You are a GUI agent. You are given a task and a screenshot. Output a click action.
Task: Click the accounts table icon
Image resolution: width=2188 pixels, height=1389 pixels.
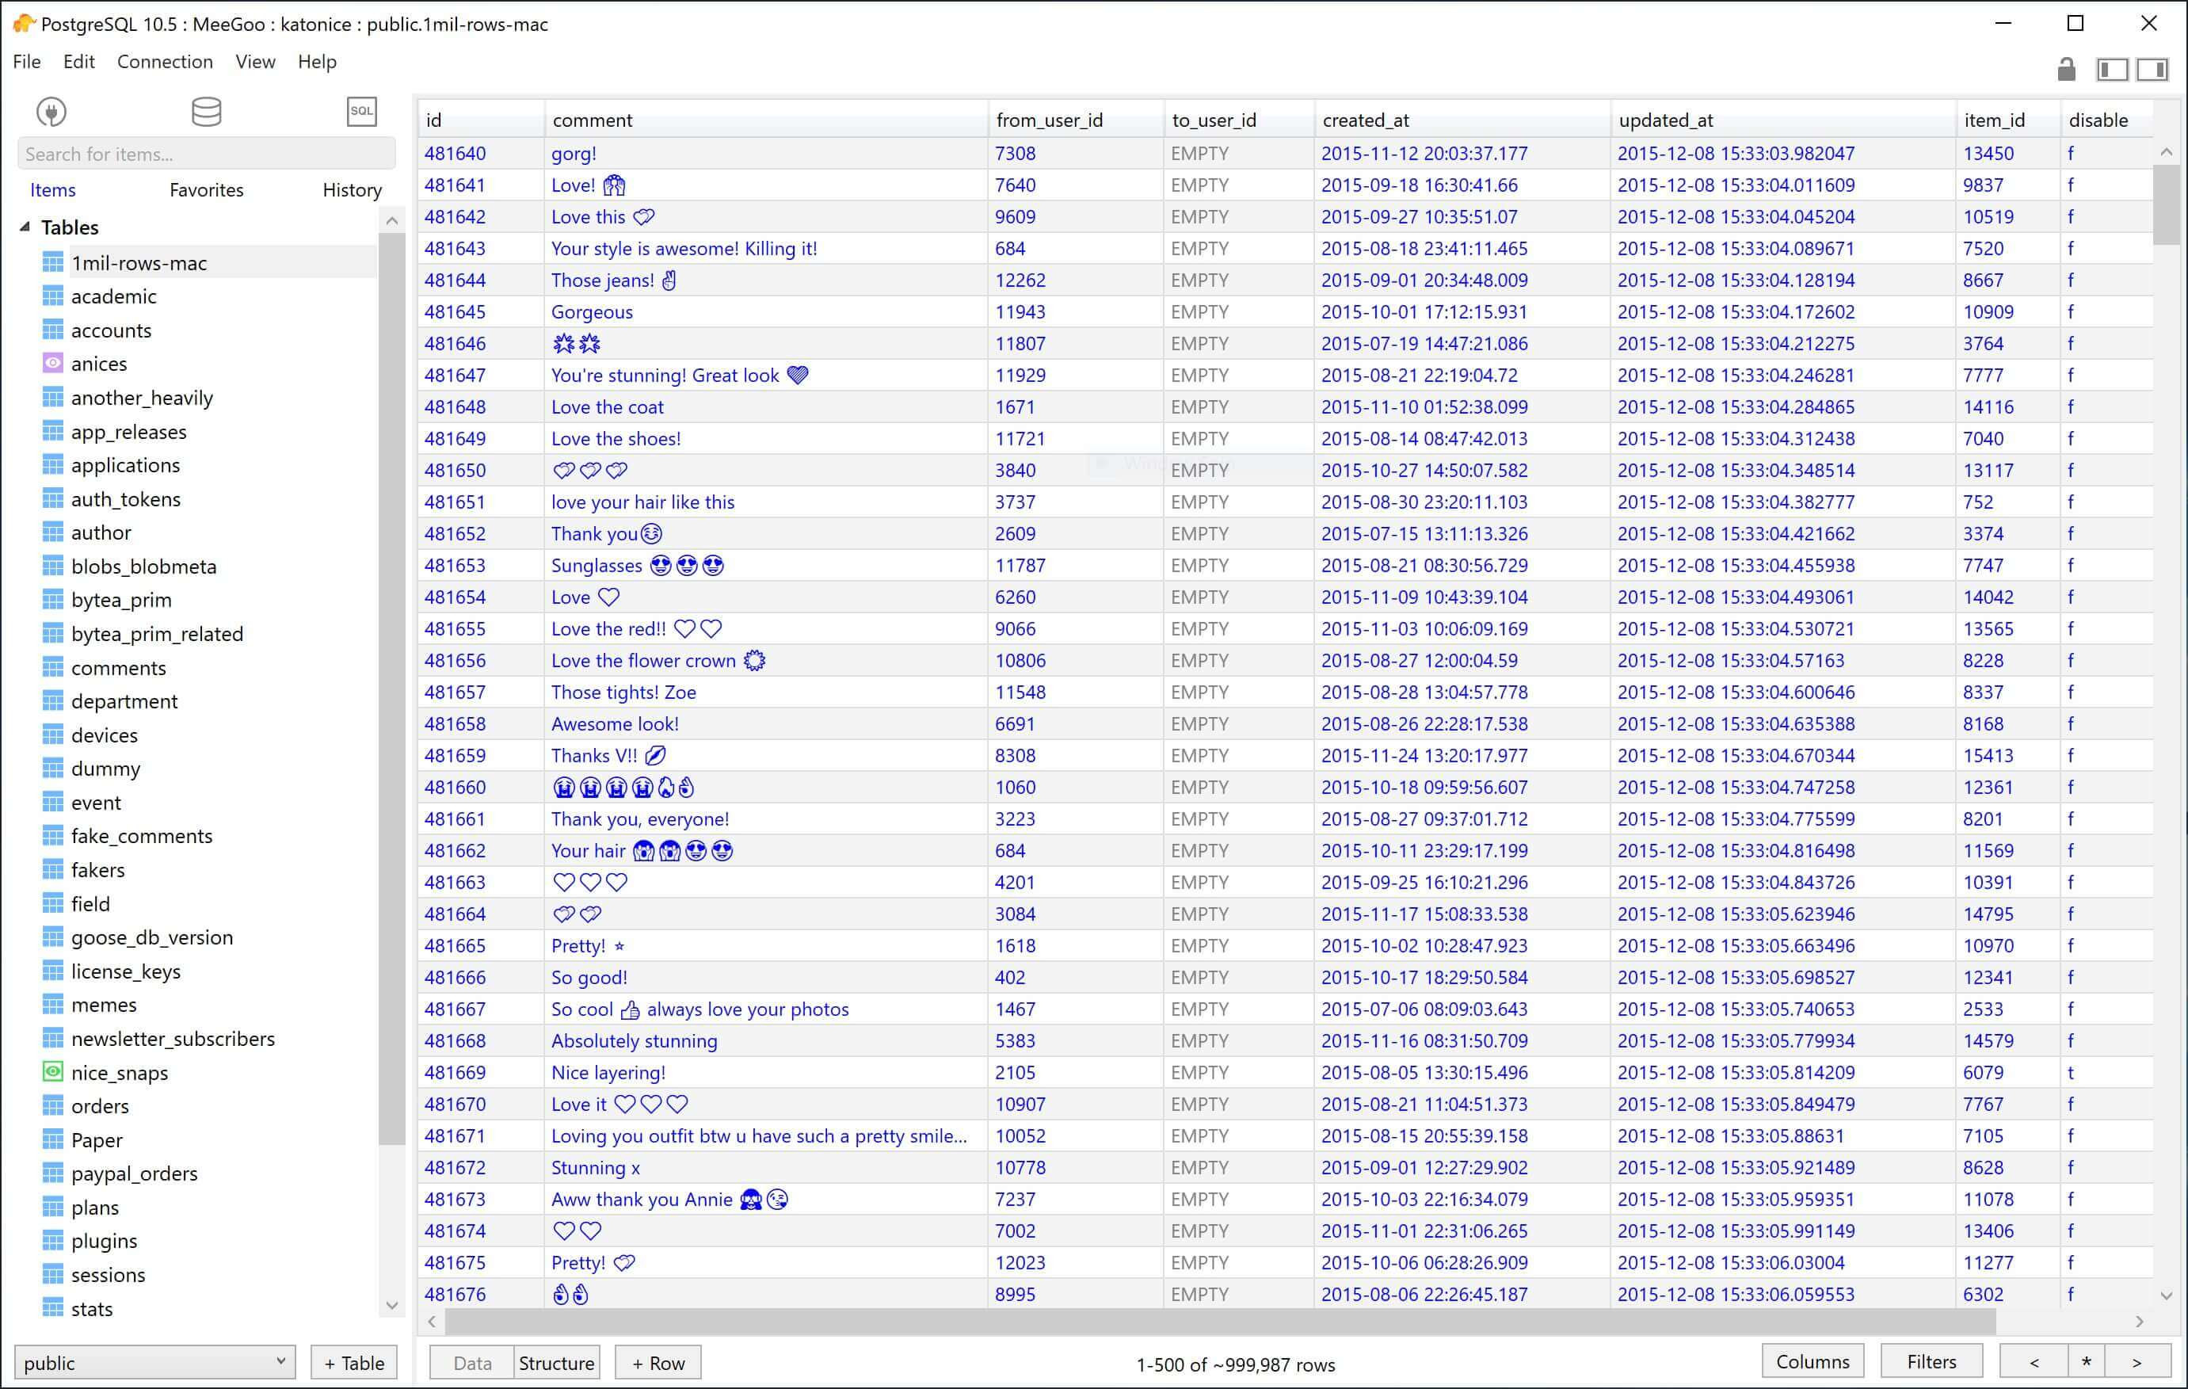[54, 330]
